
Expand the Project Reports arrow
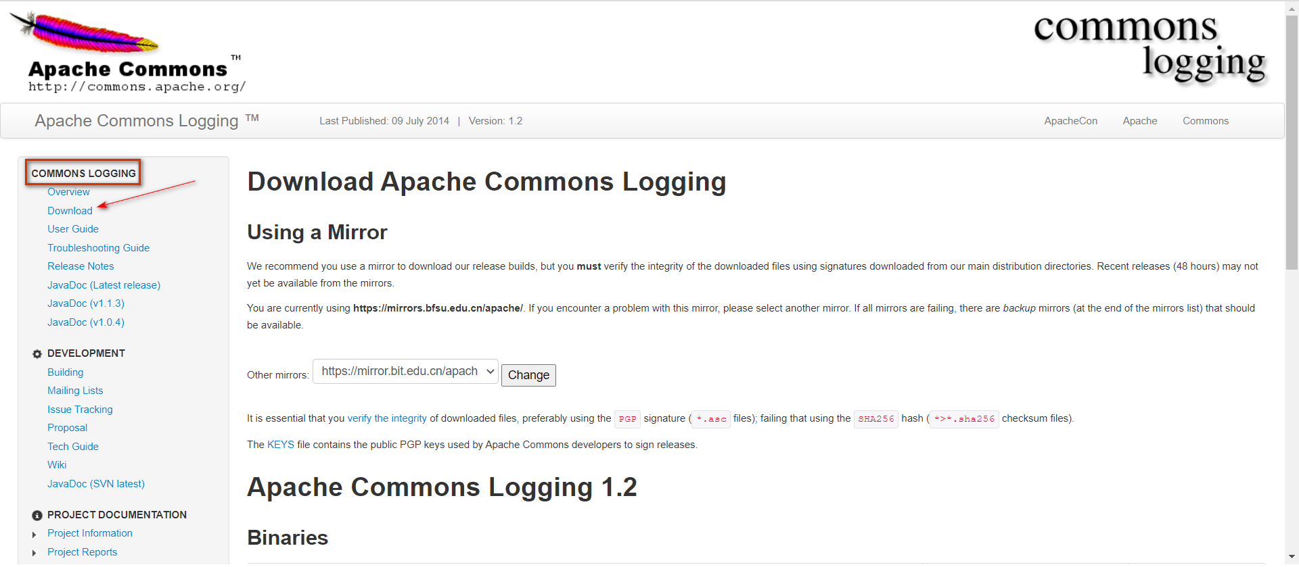coord(35,553)
